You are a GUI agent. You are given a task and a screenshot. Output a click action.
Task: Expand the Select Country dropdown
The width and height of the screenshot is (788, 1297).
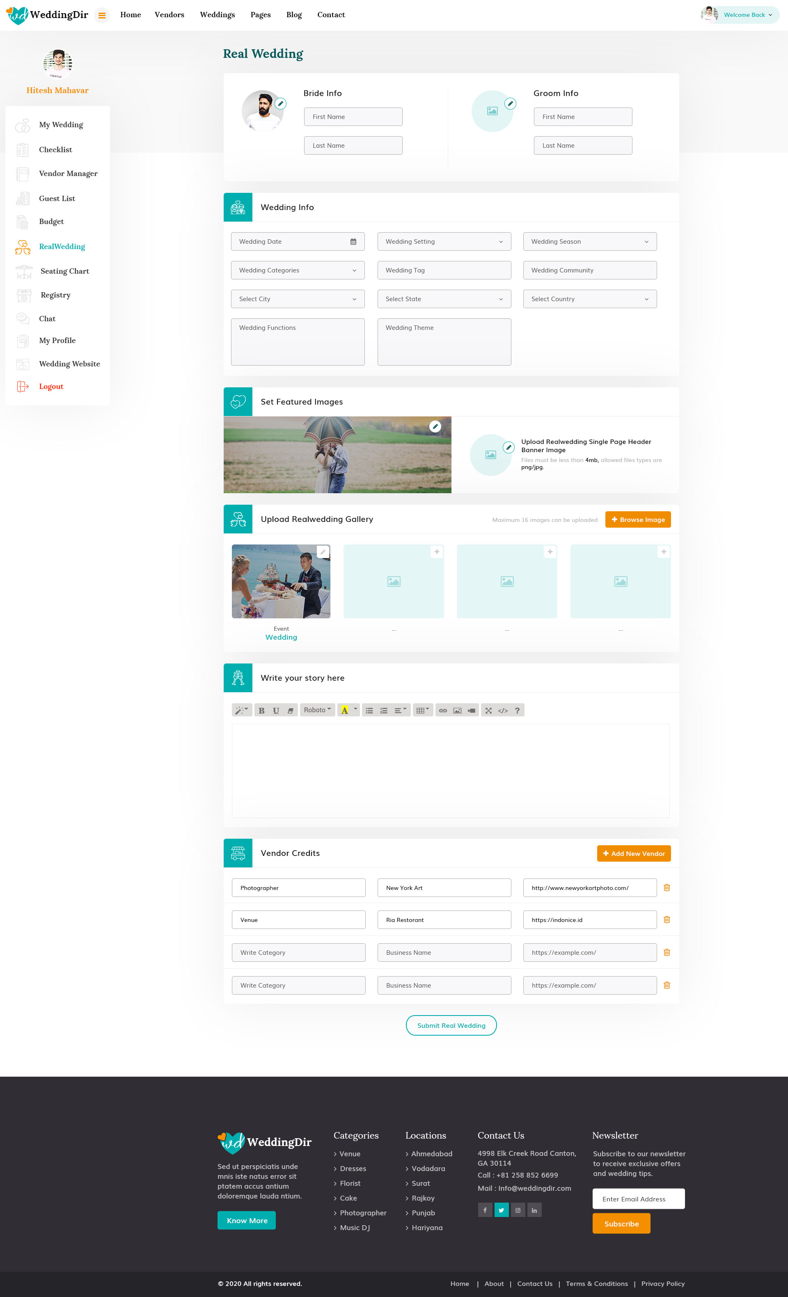pyautogui.click(x=589, y=299)
